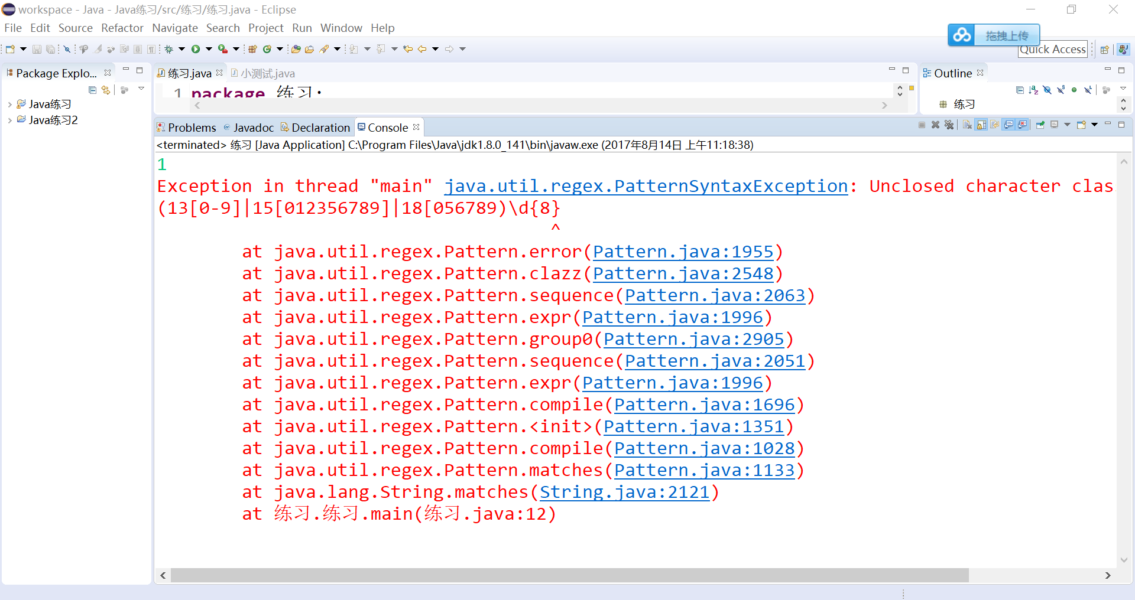
Task: Toggle Show Console on standard error change
Action: (x=1022, y=125)
